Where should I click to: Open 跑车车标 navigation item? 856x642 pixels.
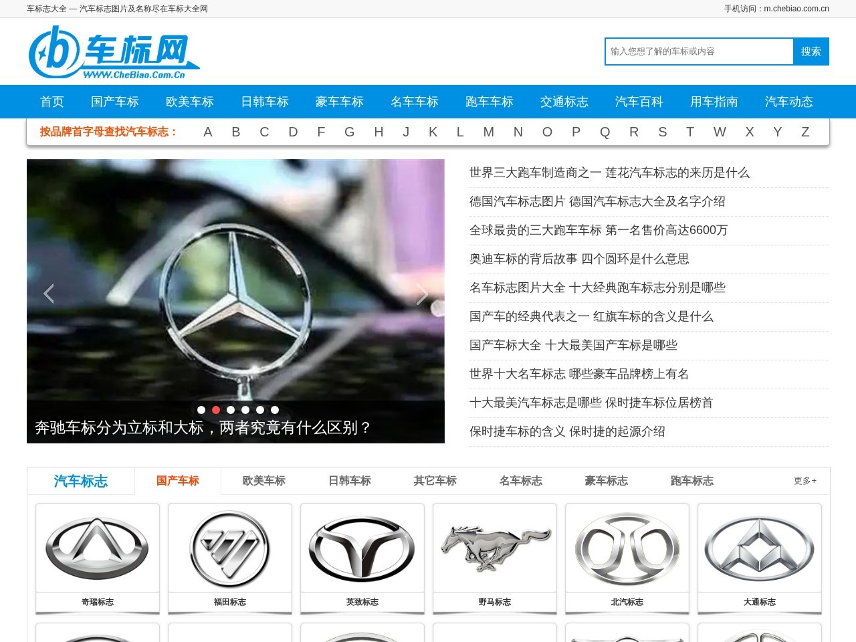(x=490, y=102)
